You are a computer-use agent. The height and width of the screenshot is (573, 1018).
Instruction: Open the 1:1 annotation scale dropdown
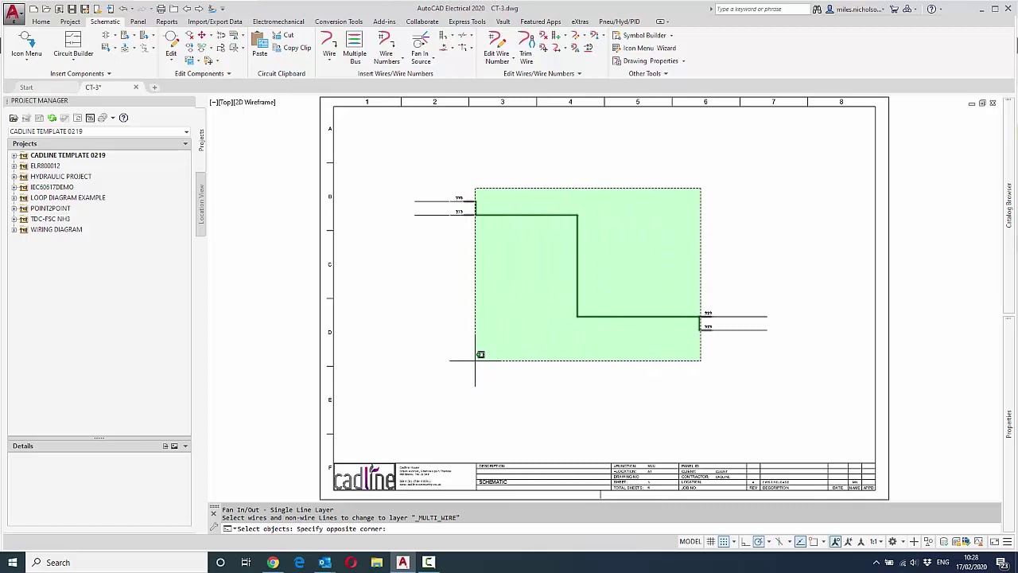pyautogui.click(x=875, y=542)
